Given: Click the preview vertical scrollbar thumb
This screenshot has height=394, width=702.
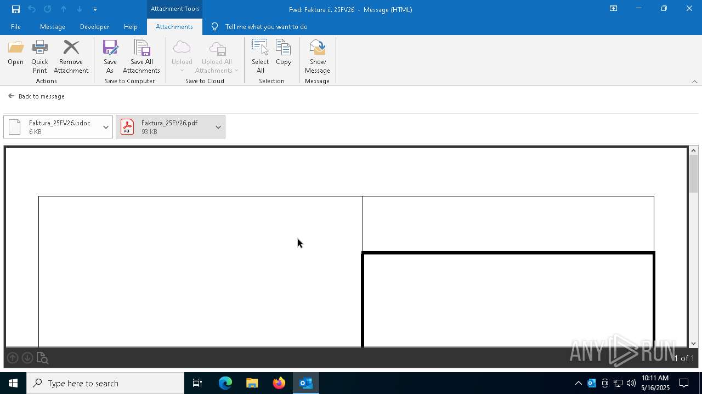Looking at the screenshot, I should pyautogui.click(x=694, y=174).
